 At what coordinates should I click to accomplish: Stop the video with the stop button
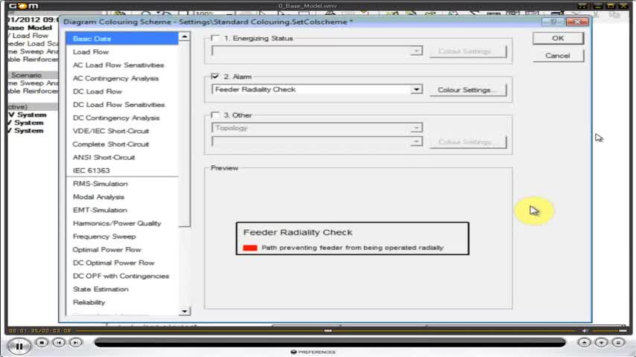coord(42,343)
